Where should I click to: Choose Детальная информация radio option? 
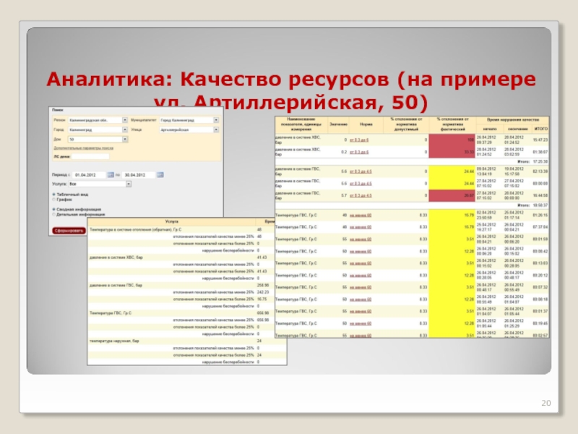[x=53, y=214]
